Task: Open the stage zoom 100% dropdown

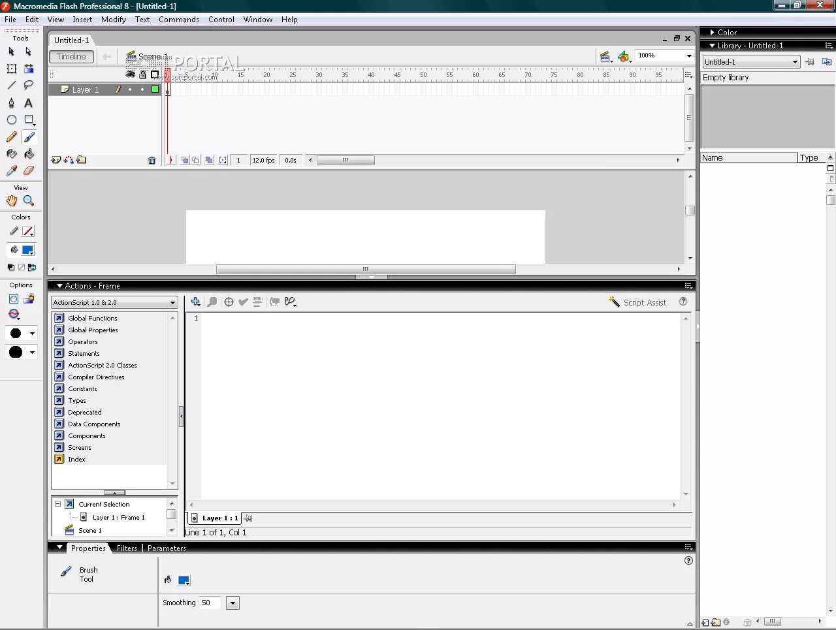Action: point(689,56)
